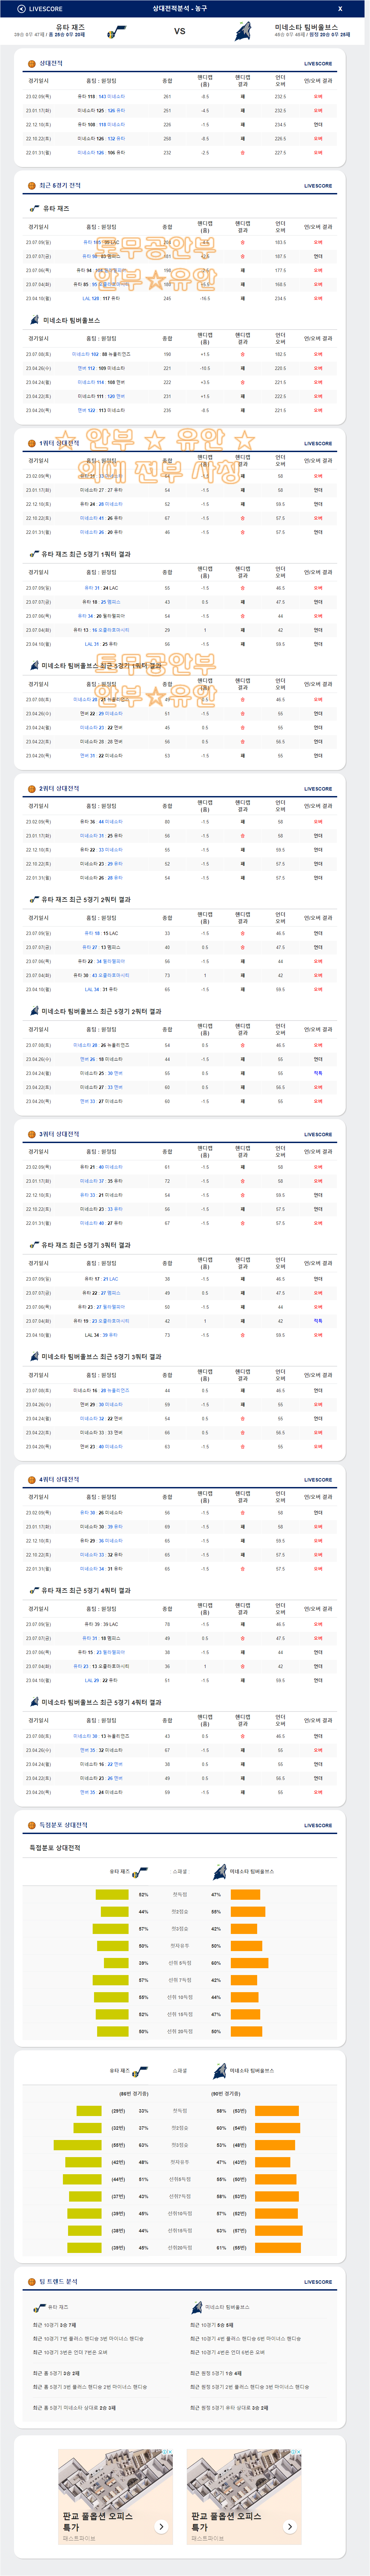Click Jazz logo at 유타 재즈 최근 5경기 1쿼터 결과
Image resolution: width=370 pixels, height=2576 pixels.
[35, 554]
